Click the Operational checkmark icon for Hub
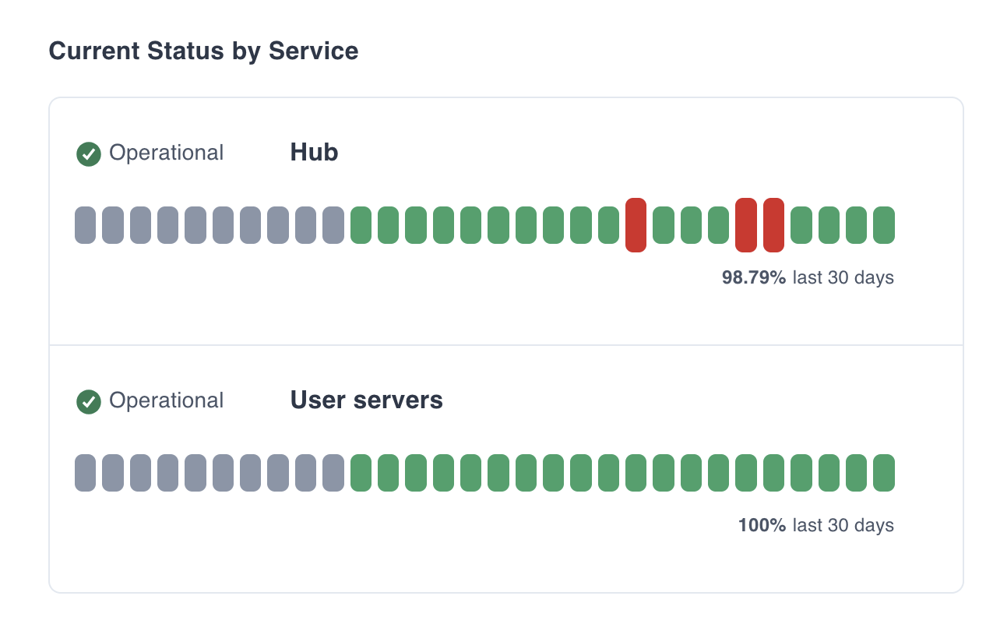 click(88, 153)
